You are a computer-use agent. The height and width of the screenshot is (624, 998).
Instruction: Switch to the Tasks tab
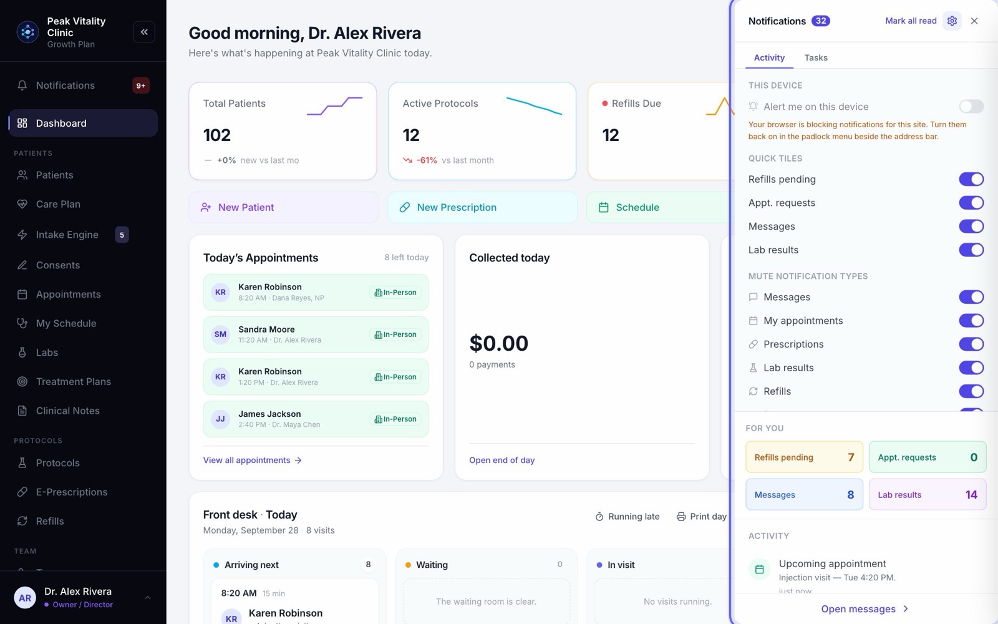(816, 57)
